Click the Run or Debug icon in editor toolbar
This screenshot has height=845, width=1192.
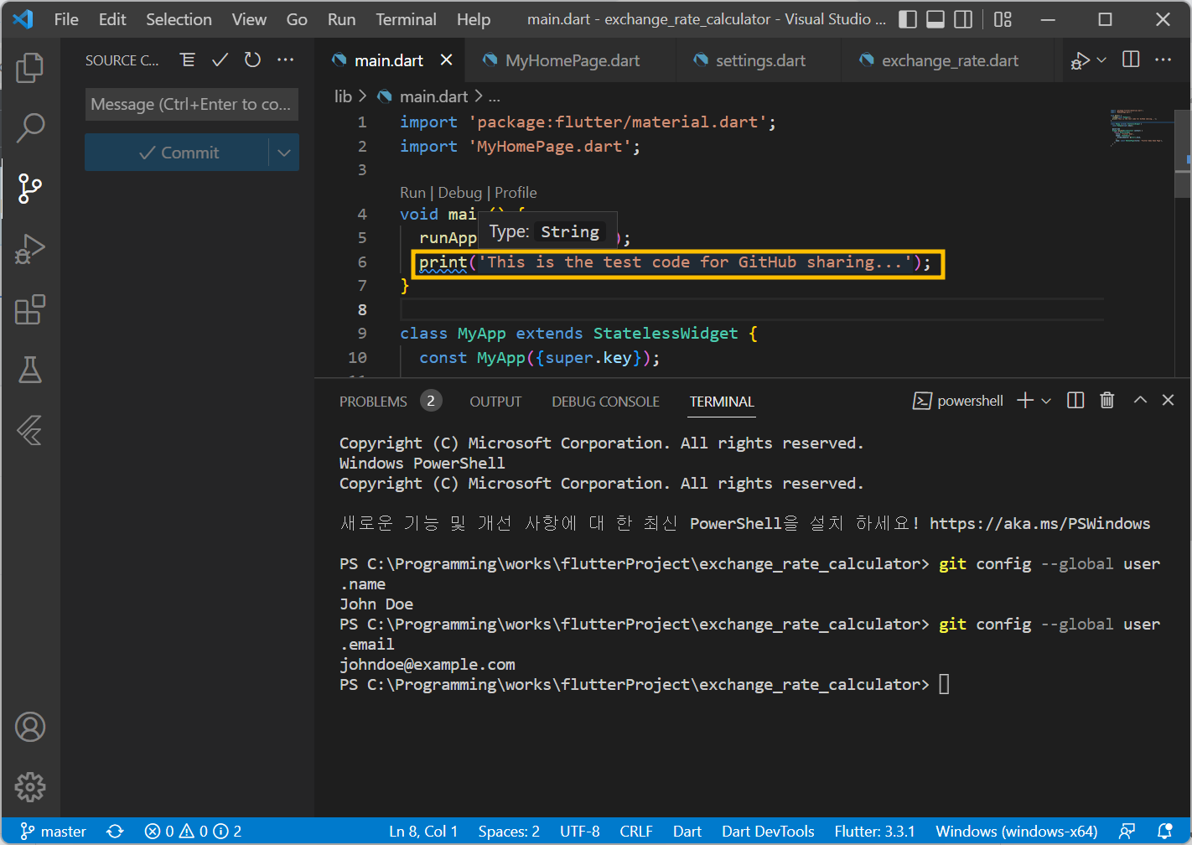pos(1081,60)
